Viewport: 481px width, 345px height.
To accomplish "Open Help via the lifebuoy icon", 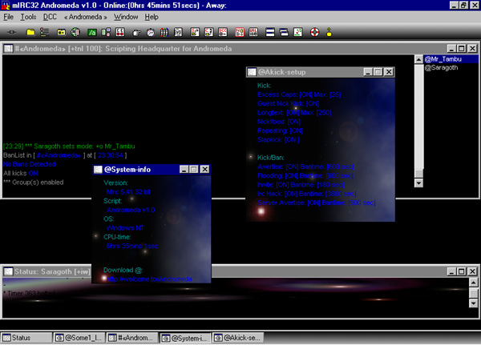I will (x=314, y=32).
